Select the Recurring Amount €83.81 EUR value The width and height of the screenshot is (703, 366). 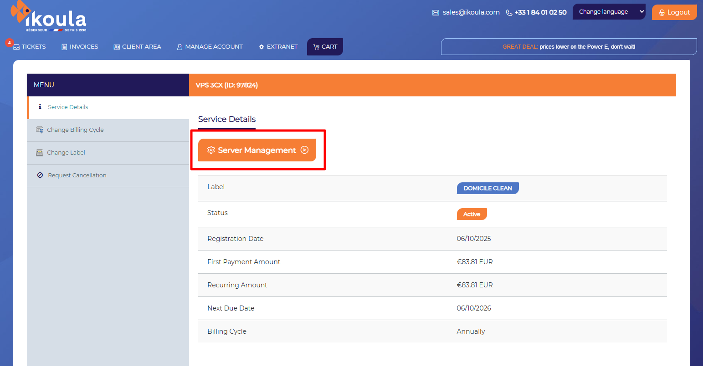tap(475, 285)
